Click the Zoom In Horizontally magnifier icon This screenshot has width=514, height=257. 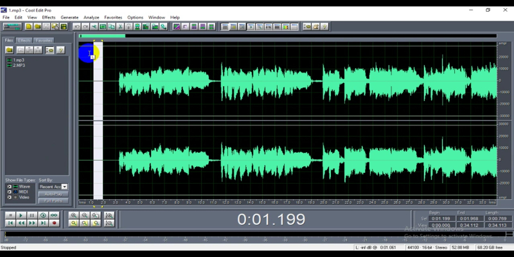[x=74, y=215]
